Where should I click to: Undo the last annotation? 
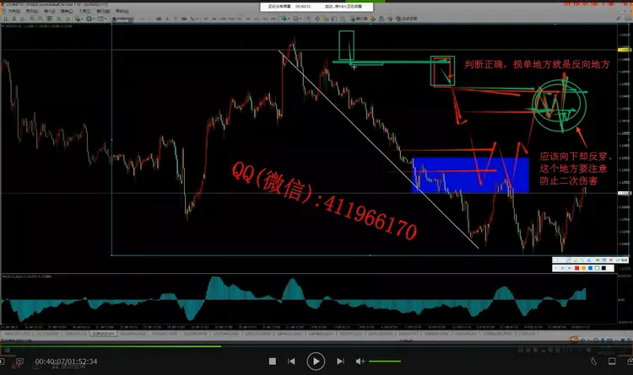coord(598,260)
